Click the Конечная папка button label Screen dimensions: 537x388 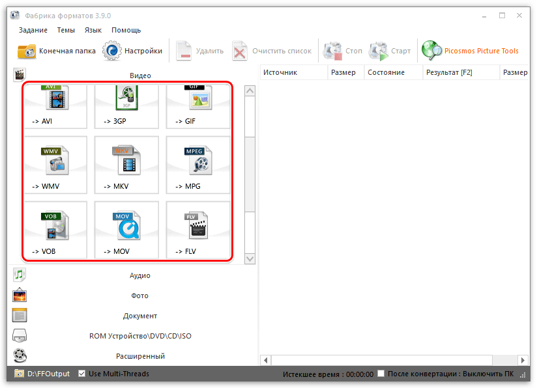pyautogui.click(x=67, y=51)
